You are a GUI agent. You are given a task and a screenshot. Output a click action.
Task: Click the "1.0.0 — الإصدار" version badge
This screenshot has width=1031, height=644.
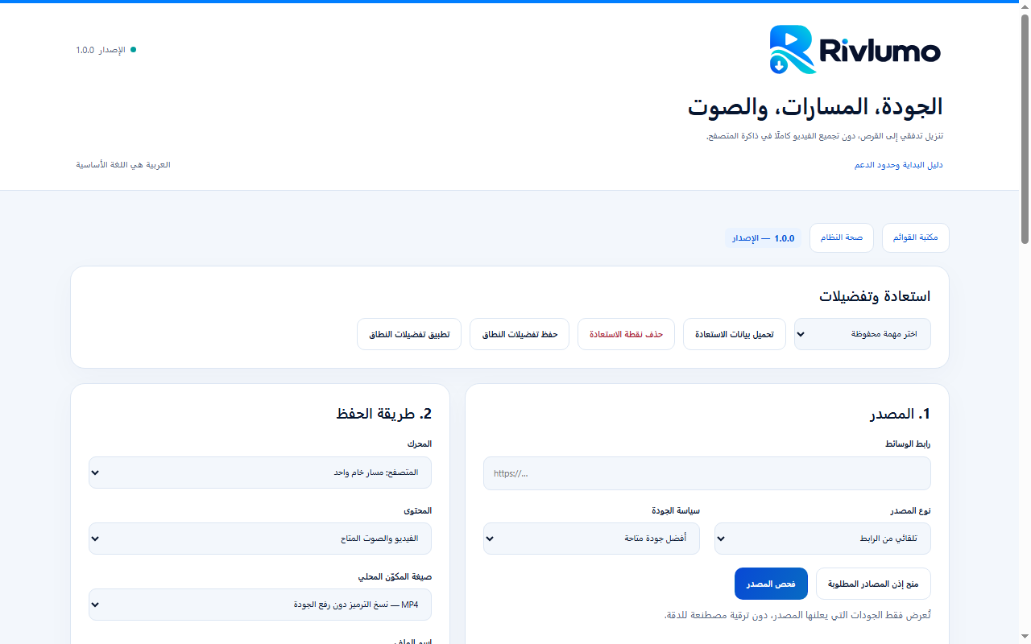763,238
